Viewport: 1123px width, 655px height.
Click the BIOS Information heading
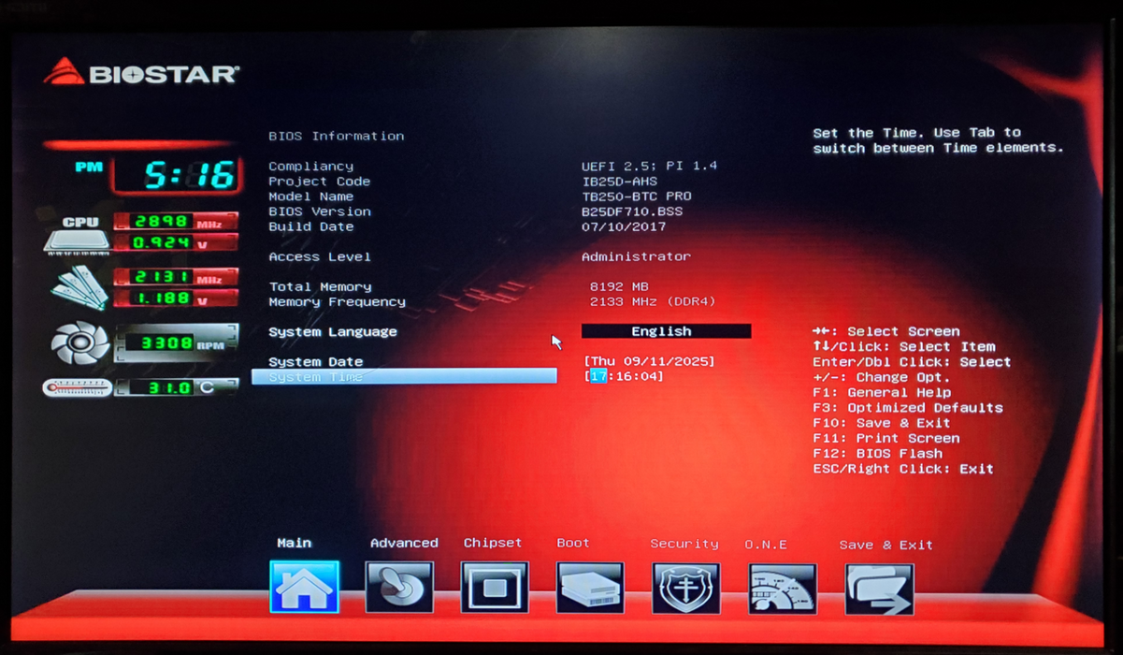point(337,136)
